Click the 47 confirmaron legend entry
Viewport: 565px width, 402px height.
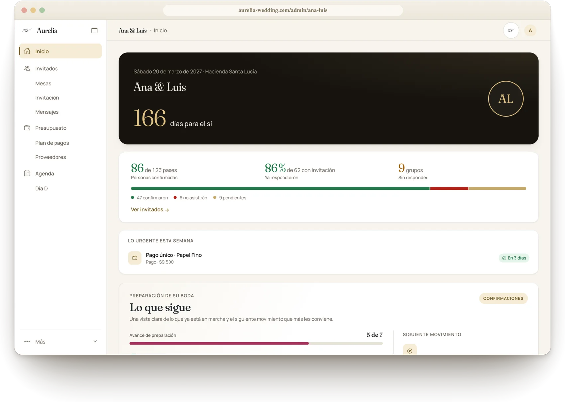pyautogui.click(x=149, y=198)
